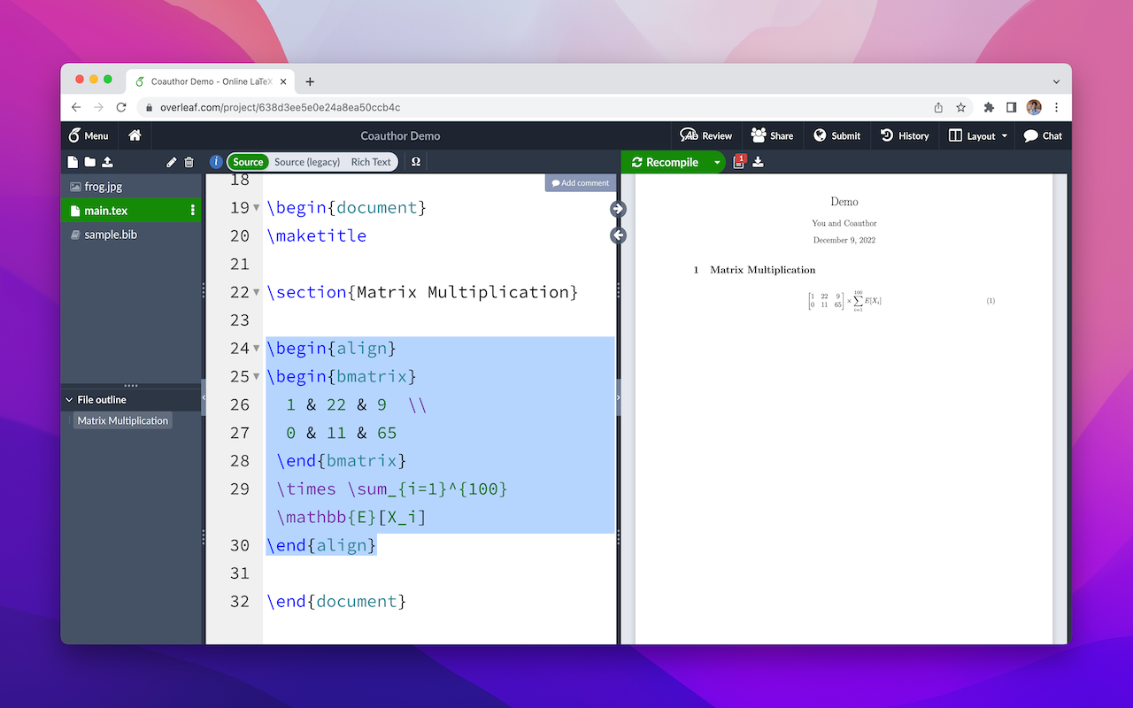Viewport: 1133px width, 708px height.
Task: Open the Chat panel
Action: pyautogui.click(x=1043, y=135)
